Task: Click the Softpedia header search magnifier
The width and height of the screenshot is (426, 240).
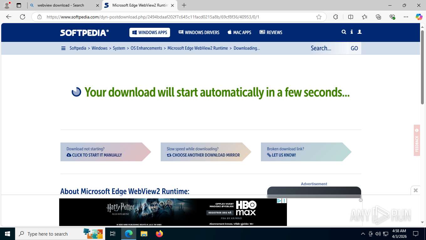Action: tap(344, 32)
